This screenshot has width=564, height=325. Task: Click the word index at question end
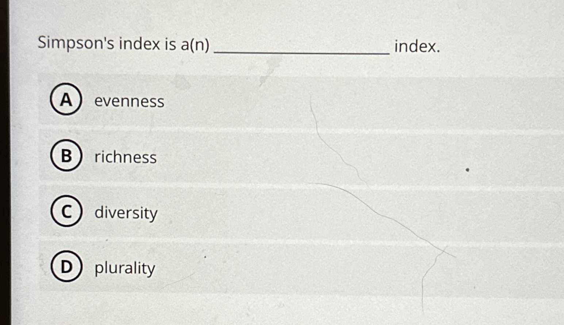[418, 47]
